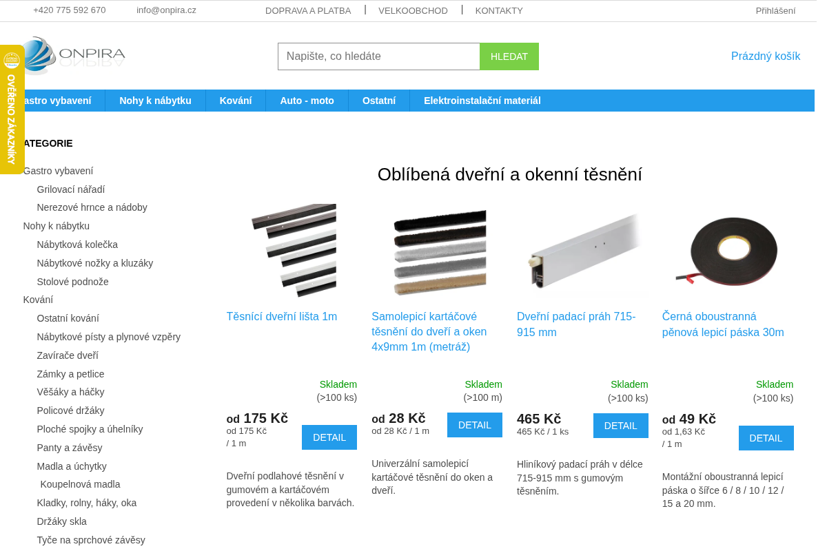Select Ostatní kování category
The height and width of the screenshot is (551, 827).
click(x=68, y=318)
